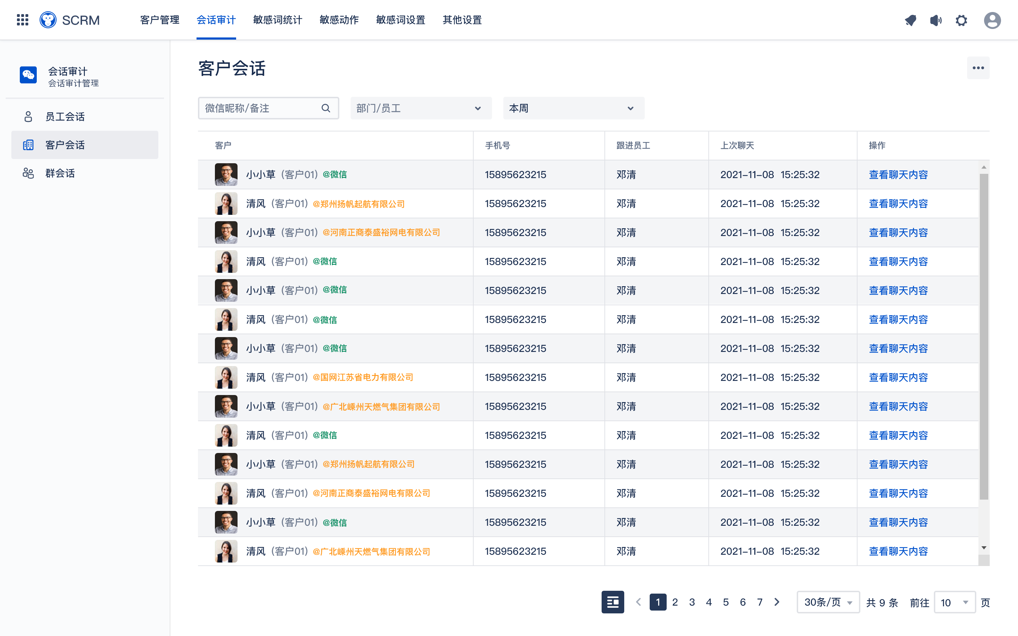Select 员工会话 in sidebar
Screen dimensions: 1018x636
(84, 117)
